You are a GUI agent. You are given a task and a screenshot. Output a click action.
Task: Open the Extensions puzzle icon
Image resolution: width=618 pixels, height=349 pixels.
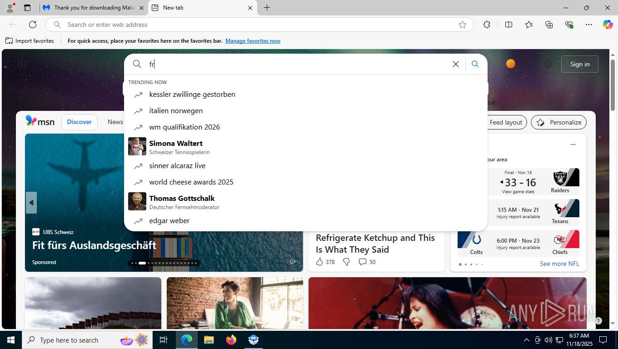point(487,25)
